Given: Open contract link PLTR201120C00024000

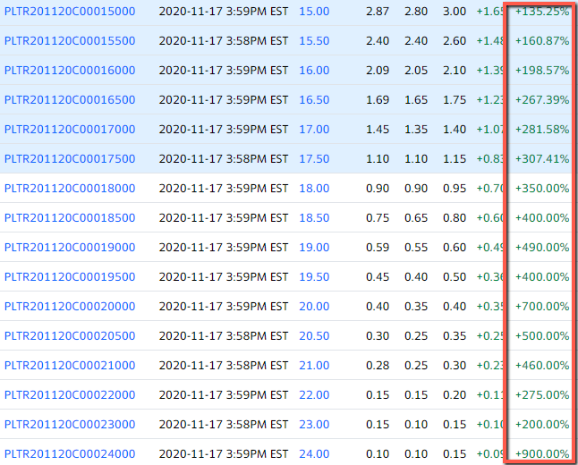Looking at the screenshot, I should pos(70,453).
